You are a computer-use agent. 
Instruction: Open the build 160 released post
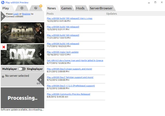(63, 35)
